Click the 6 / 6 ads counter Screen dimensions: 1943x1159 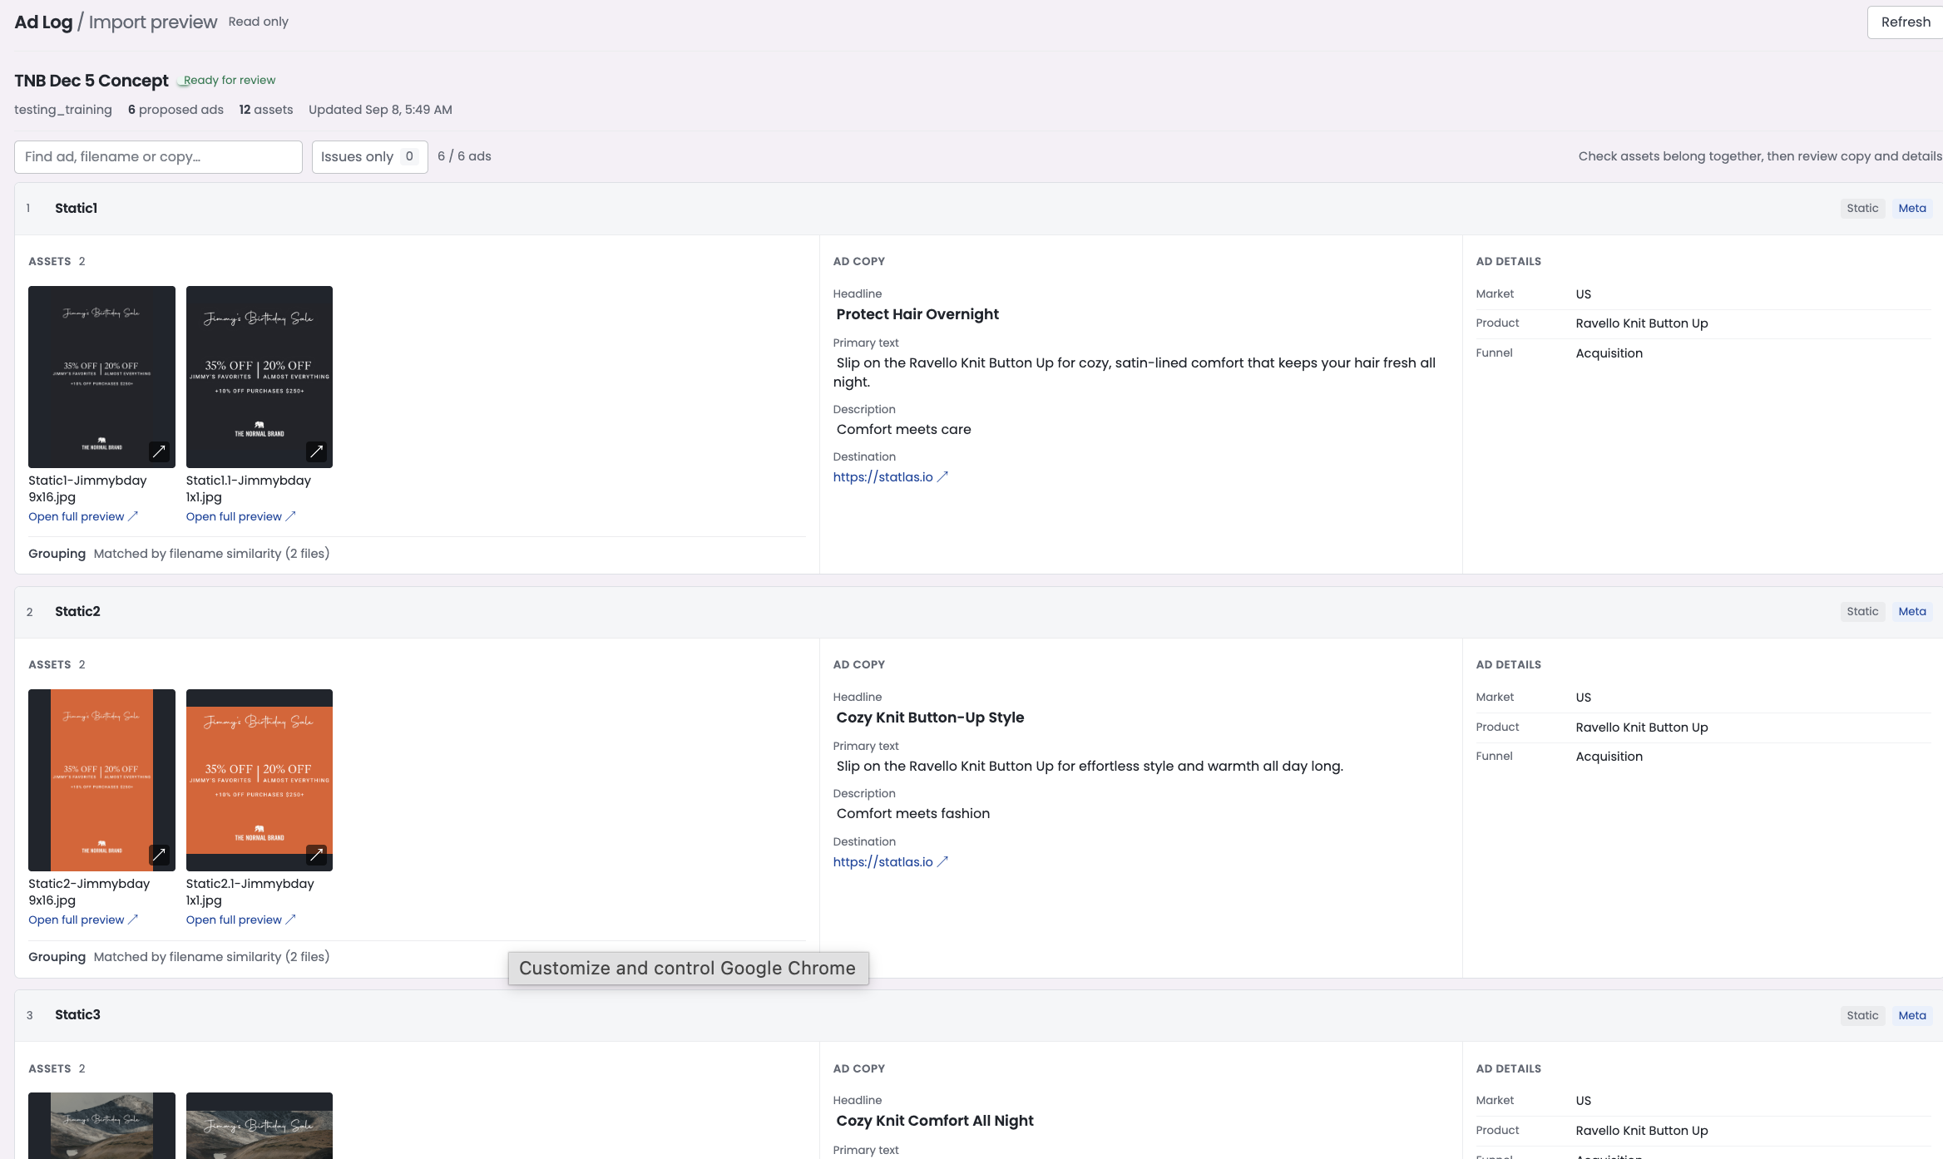tap(464, 156)
